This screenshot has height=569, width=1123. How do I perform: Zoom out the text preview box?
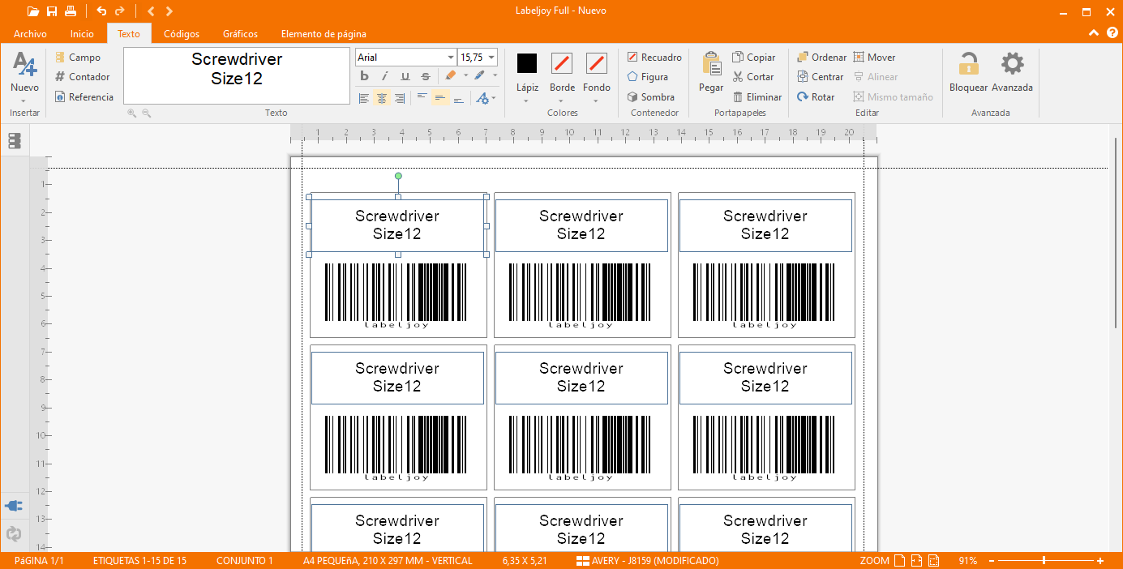(147, 113)
